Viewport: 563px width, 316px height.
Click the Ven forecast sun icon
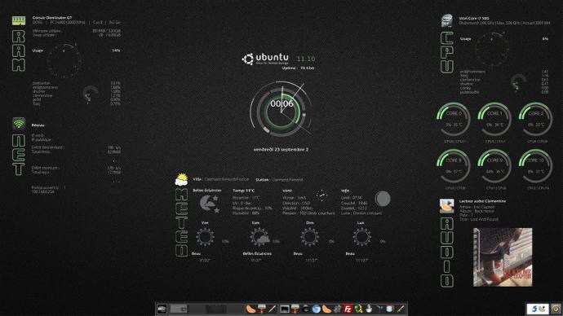(205, 237)
